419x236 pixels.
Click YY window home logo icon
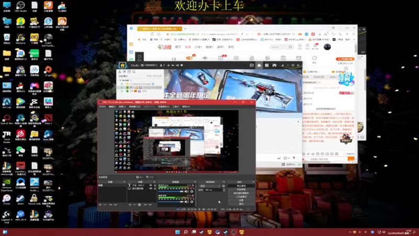[x=123, y=65]
